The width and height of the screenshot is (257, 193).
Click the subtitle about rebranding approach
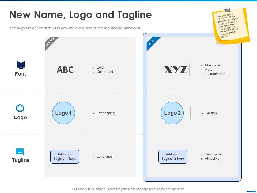click(75, 28)
